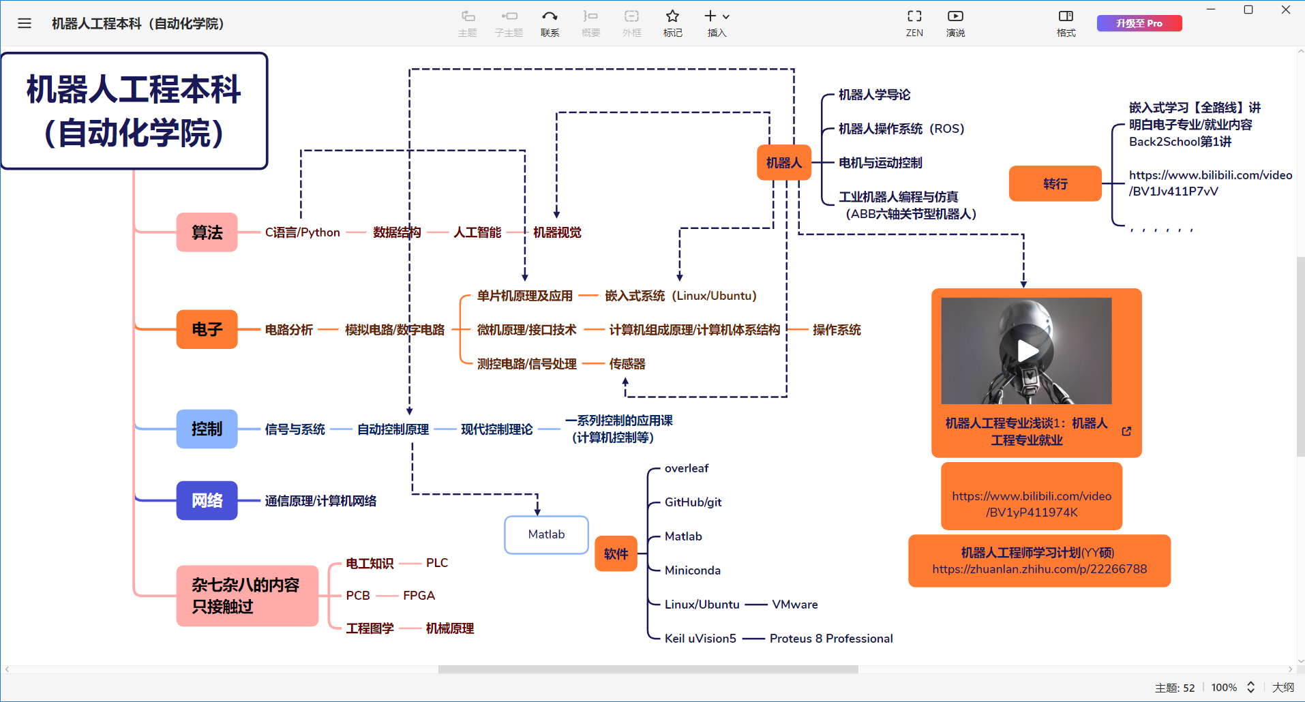This screenshot has width=1305, height=702.
Task: Select the 电子 topic node
Action: 207,329
